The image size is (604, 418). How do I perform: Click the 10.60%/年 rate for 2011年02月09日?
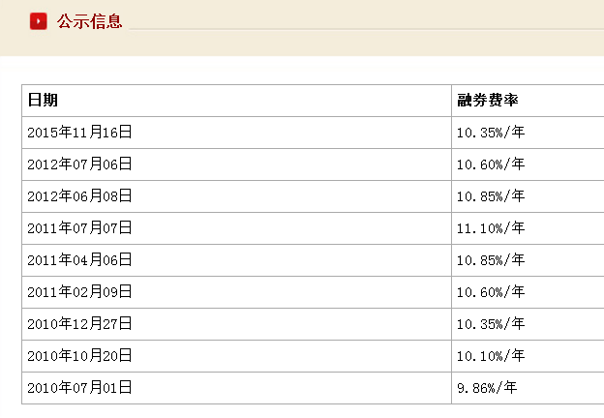[491, 292]
